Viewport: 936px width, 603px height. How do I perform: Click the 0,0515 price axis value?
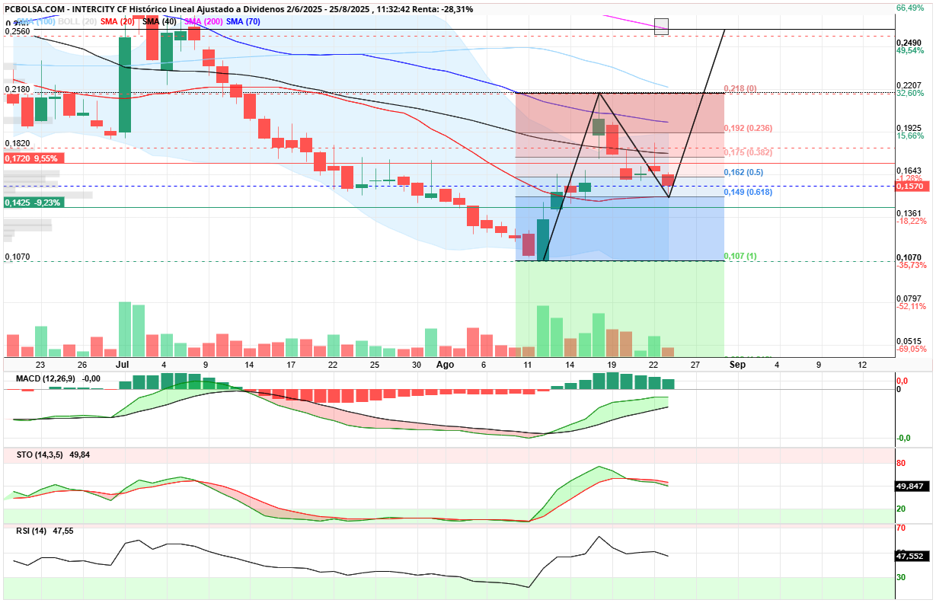point(909,341)
